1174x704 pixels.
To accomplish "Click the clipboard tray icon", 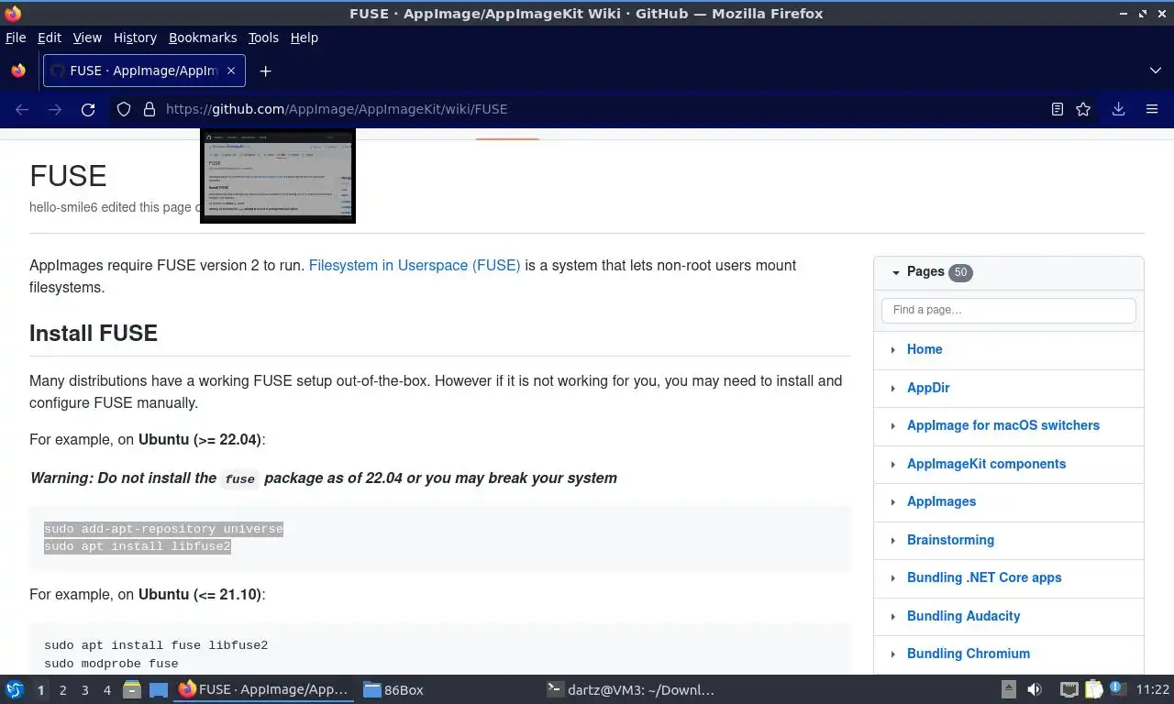I will [1093, 689].
